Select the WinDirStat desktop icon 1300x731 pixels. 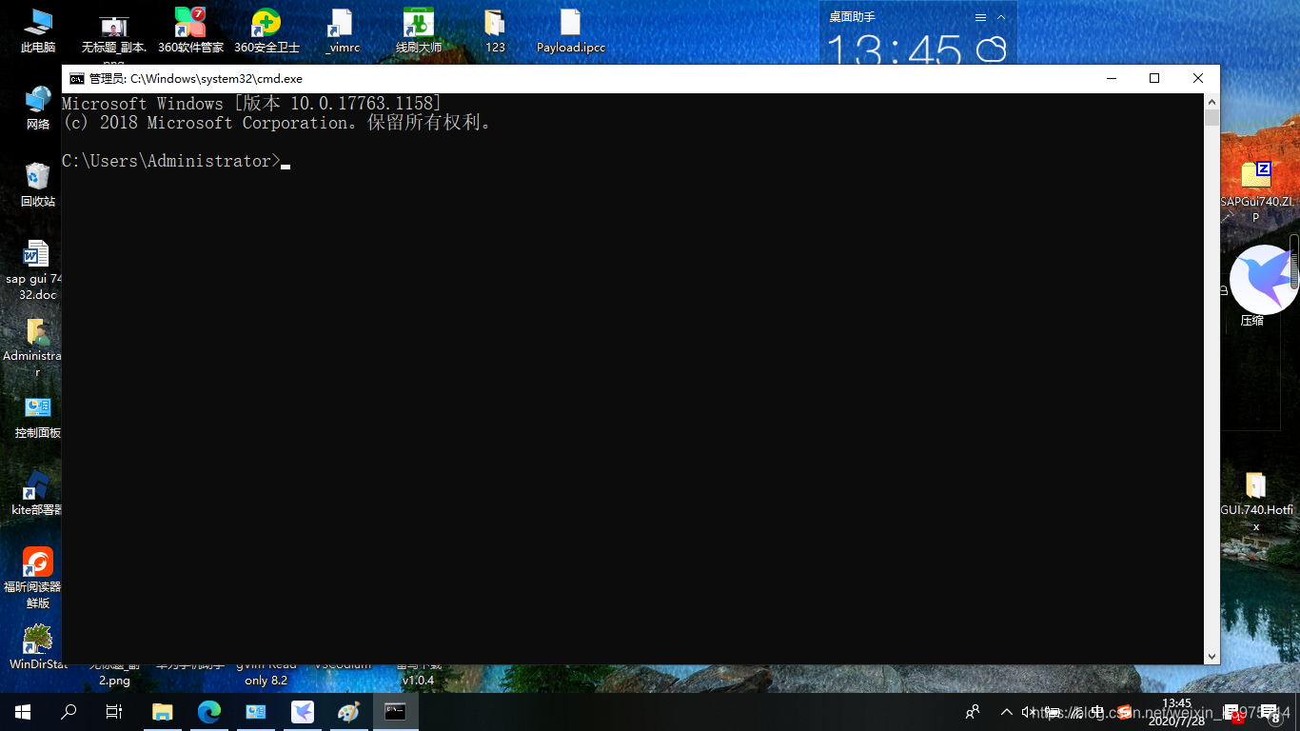click(38, 647)
